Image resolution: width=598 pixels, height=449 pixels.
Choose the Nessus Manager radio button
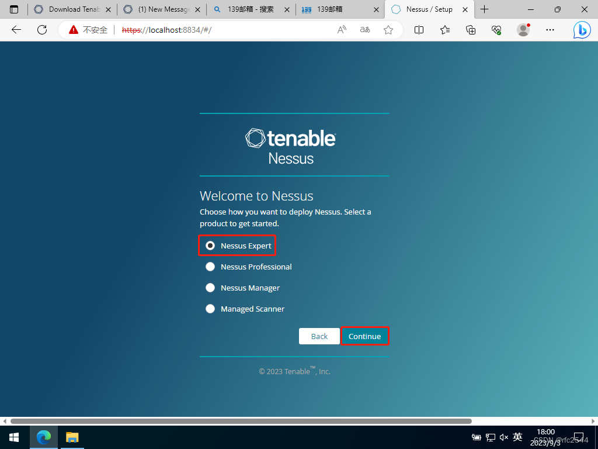(x=210, y=288)
